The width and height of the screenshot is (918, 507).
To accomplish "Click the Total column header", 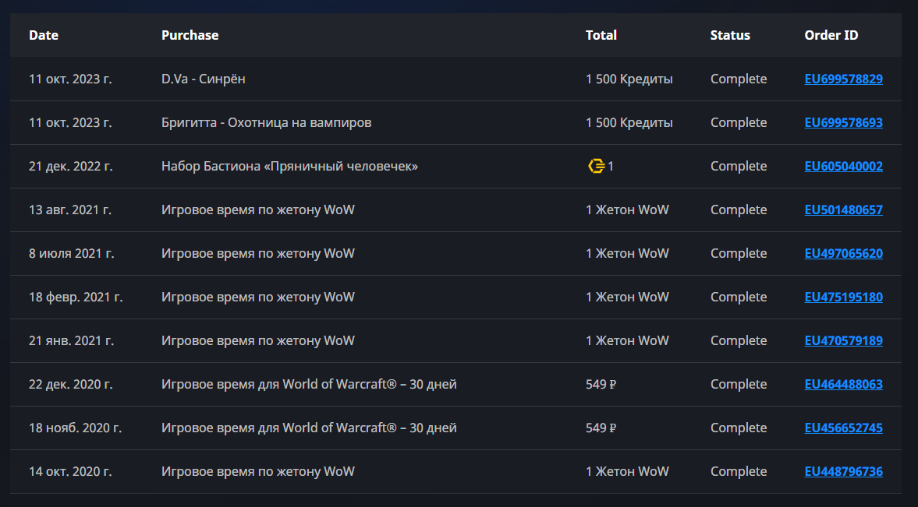I will [x=601, y=35].
